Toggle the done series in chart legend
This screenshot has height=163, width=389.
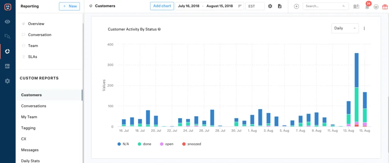click(144, 144)
